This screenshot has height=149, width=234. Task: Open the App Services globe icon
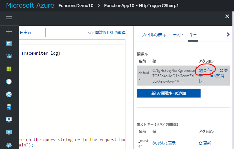9,94
